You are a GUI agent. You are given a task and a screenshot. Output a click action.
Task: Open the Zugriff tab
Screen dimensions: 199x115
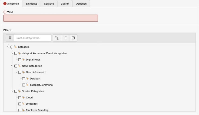pos(65,4)
